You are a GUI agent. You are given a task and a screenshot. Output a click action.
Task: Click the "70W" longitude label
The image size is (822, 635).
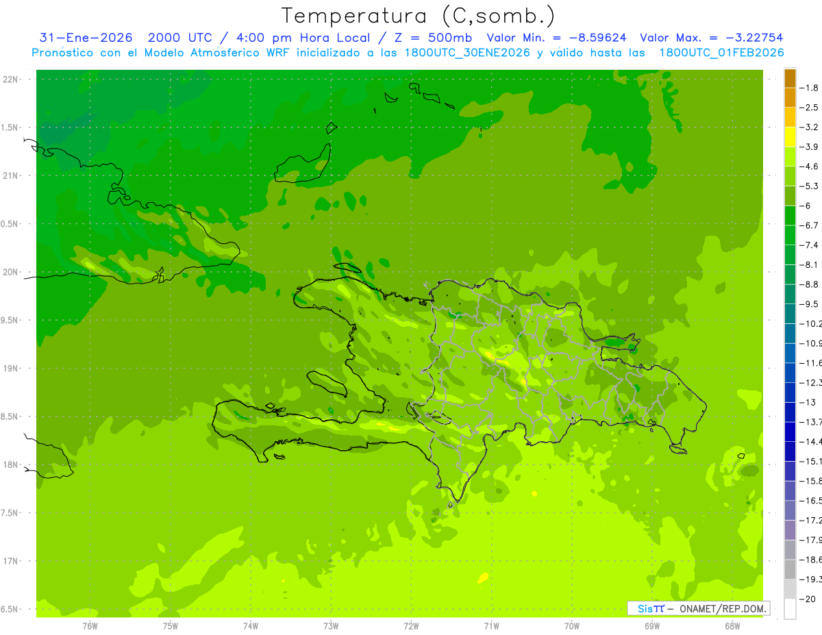pos(572,625)
